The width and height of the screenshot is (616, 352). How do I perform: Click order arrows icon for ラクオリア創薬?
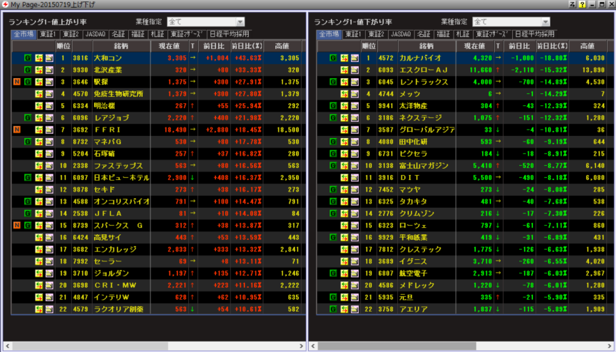(38, 309)
